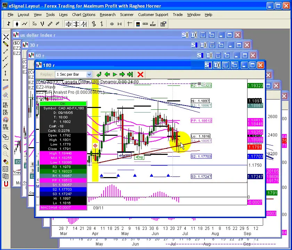Toggle the X pointer tool in sidebar

click(x=6, y=37)
